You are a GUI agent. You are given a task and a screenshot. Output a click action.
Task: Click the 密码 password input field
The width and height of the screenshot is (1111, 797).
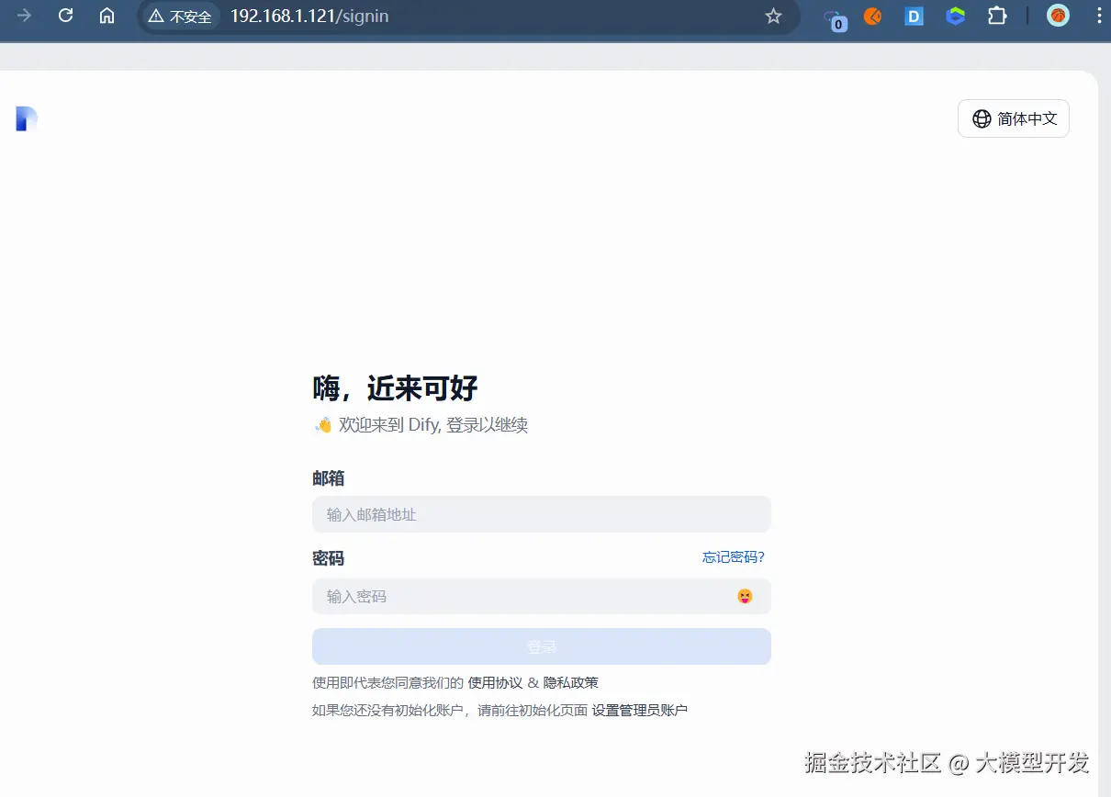[x=542, y=596]
